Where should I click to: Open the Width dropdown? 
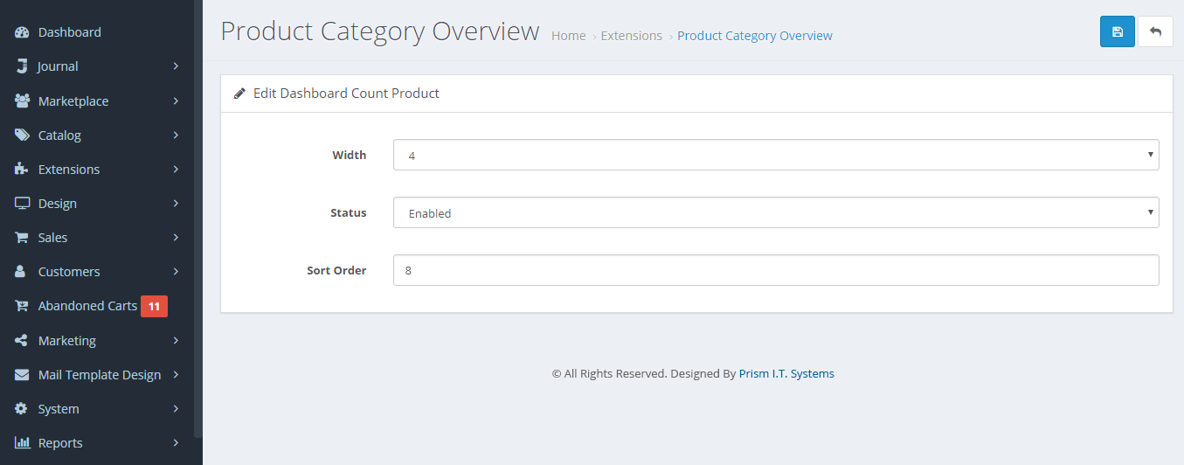click(x=776, y=156)
